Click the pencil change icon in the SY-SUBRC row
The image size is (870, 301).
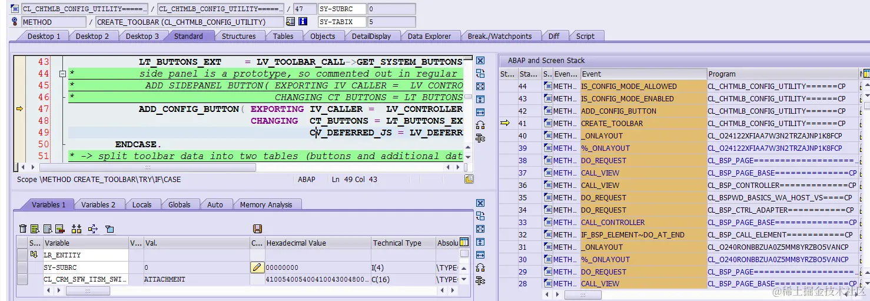(x=257, y=267)
